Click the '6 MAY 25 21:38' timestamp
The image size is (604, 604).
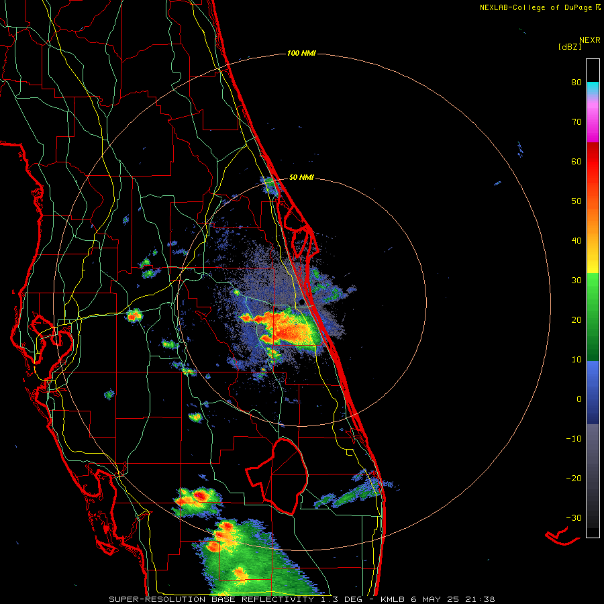(454, 599)
